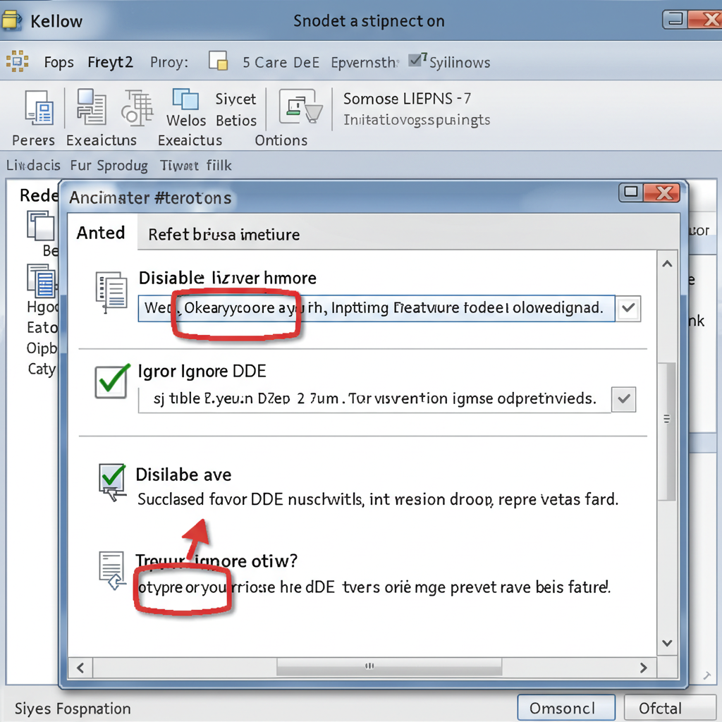Image resolution: width=722 pixels, height=722 pixels.
Task: Click the dialog vertical scrollbar thumb
Action: [x=667, y=431]
